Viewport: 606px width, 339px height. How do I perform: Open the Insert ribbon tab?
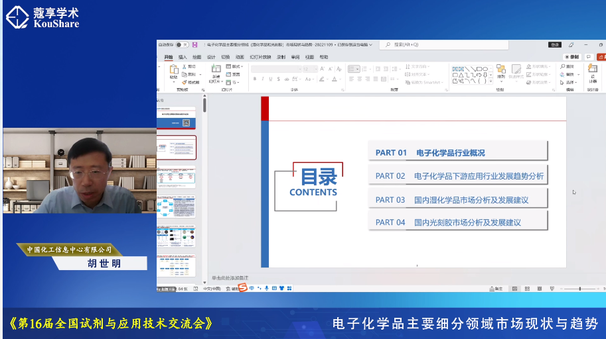point(183,57)
